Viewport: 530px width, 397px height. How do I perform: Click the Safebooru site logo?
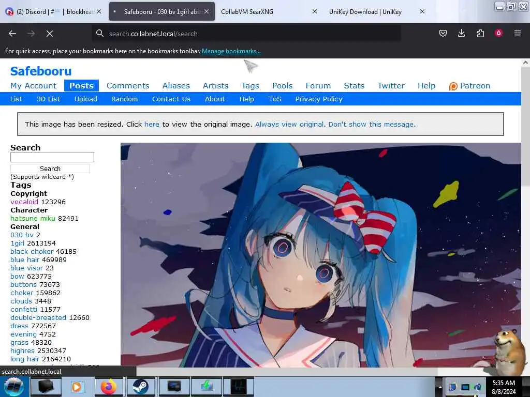[x=41, y=71]
